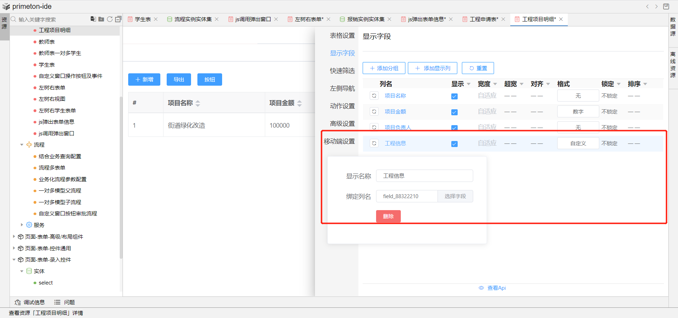678x318 pixels.
Task: Click the language translate icon in resource panel
Action: point(93,19)
